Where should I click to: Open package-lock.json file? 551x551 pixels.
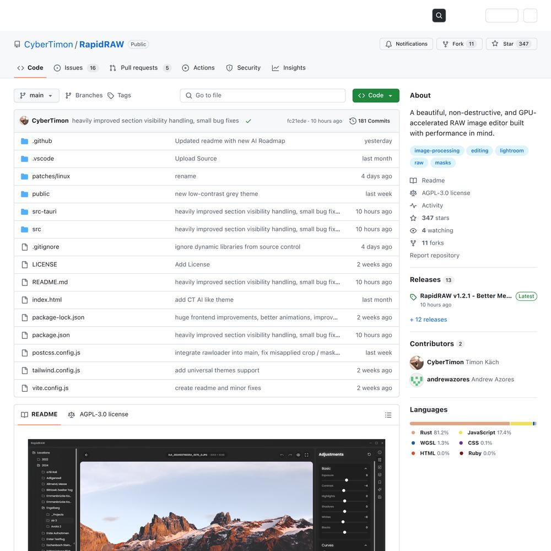(58, 318)
